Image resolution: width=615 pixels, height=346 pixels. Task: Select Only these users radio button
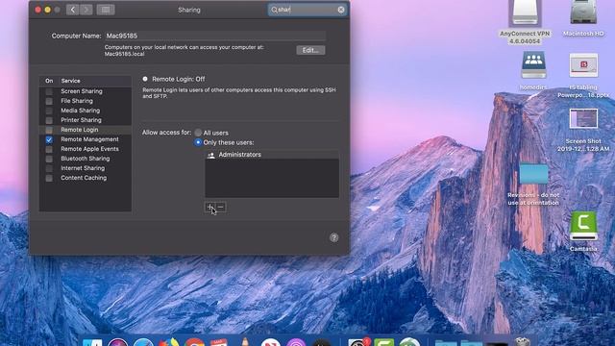198,142
